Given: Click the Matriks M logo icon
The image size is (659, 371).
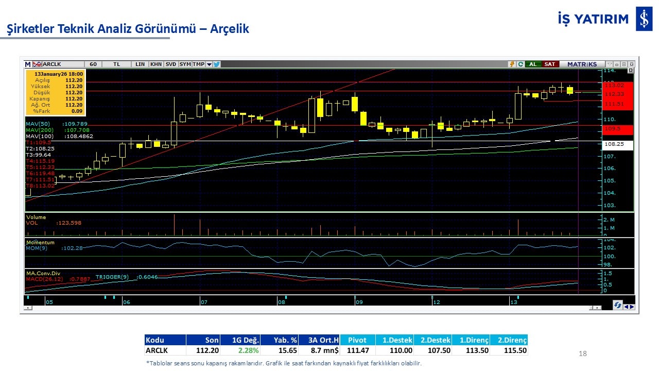Looking at the screenshot, I should click(x=28, y=64).
